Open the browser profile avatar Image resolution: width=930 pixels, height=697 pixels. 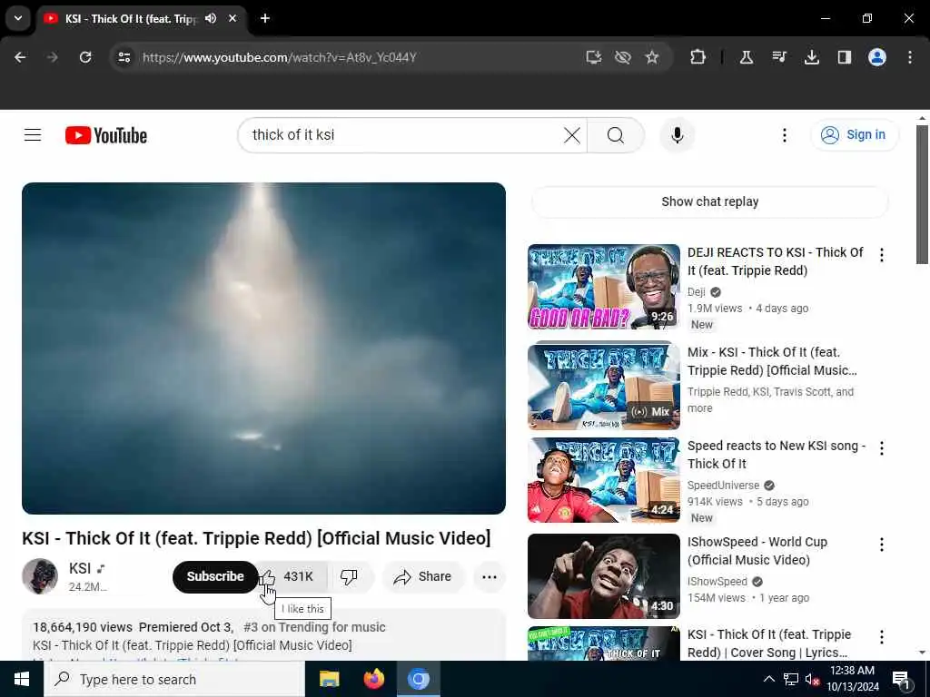pos(876,57)
